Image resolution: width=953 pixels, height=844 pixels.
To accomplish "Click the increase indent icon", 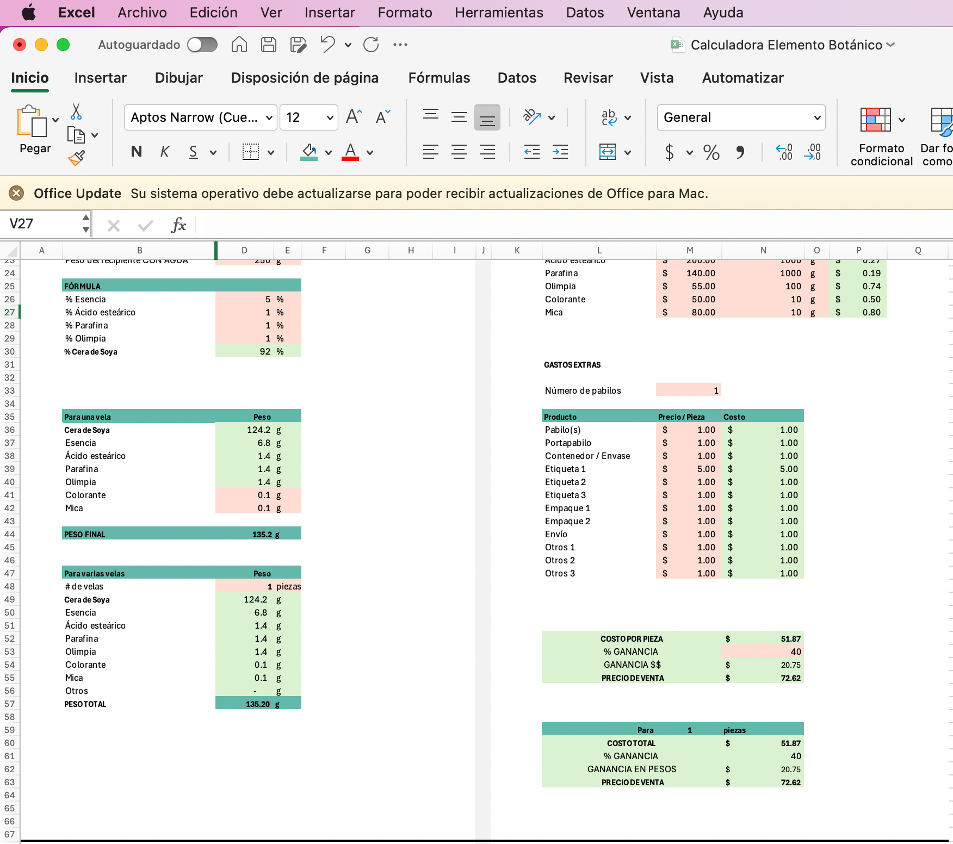I will pos(560,152).
